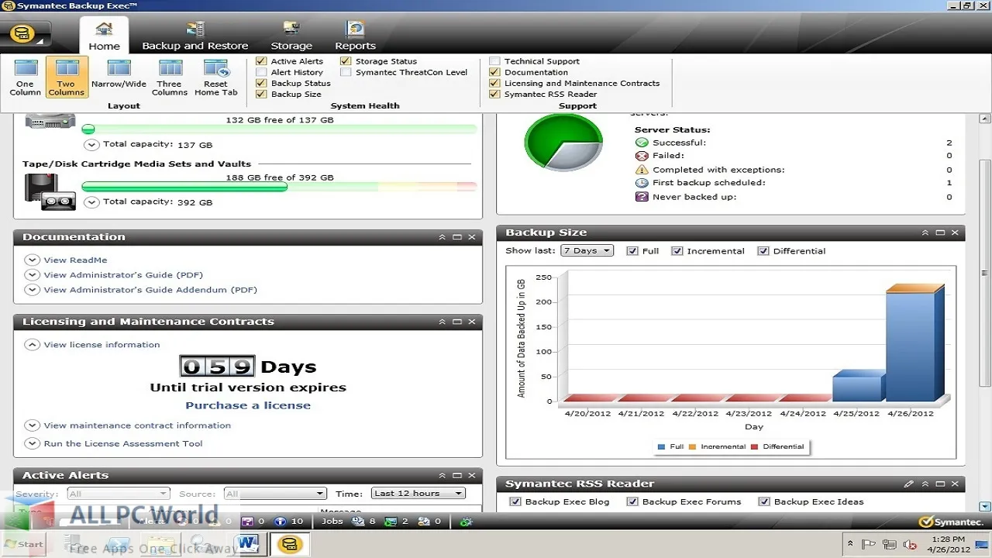Toggle ribbon Backup Size checkbox

tap(261, 94)
